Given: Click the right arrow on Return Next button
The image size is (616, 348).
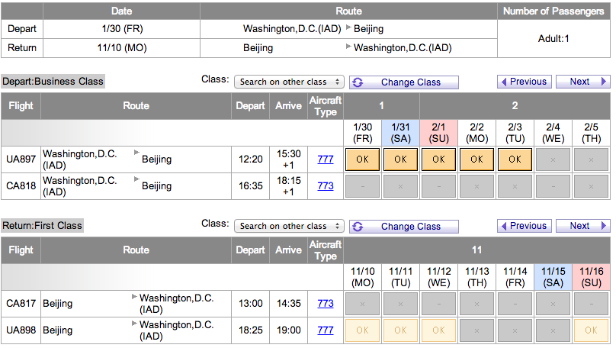Looking at the screenshot, I should coord(604,226).
